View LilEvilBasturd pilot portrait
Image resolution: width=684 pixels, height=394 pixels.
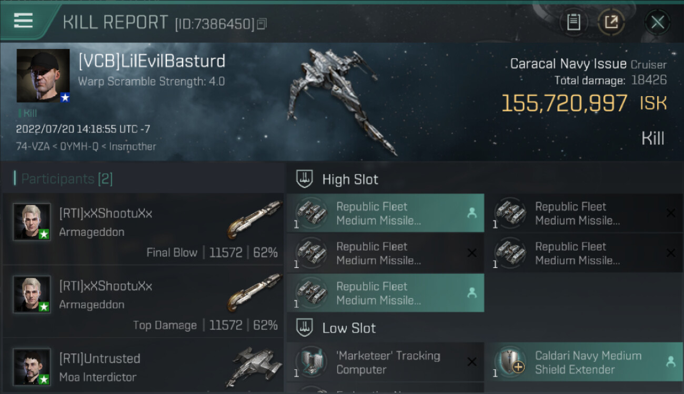click(43, 76)
